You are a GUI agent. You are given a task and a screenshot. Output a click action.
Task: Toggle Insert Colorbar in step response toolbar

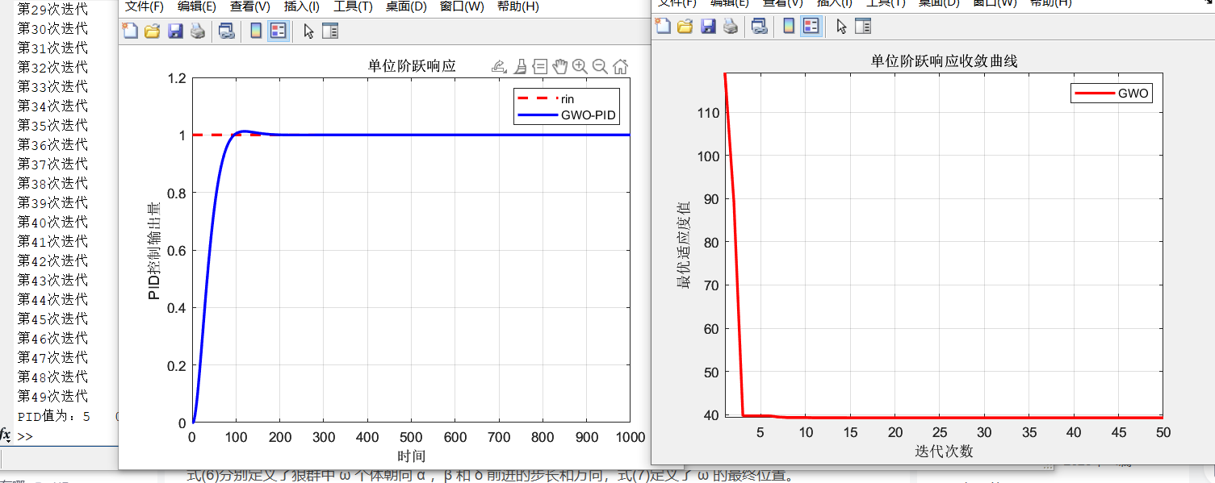click(256, 31)
